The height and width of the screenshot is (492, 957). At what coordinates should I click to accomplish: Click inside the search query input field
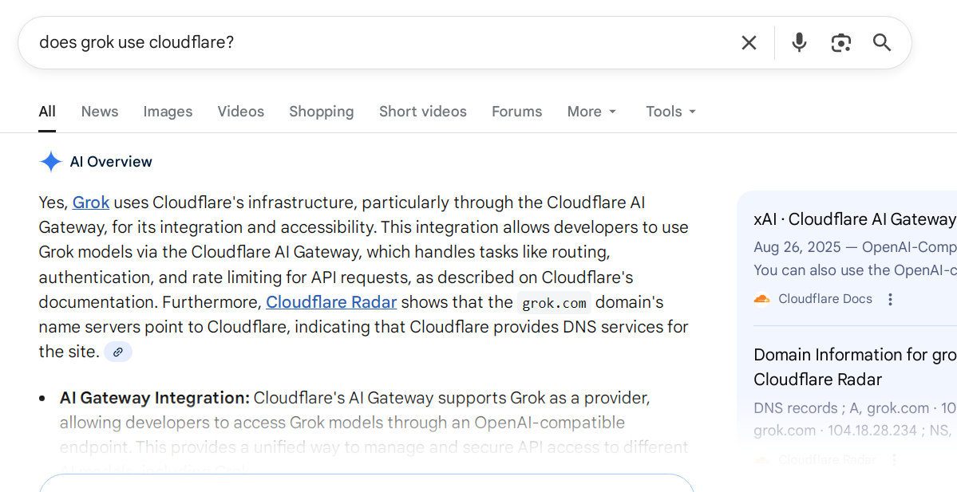click(319, 42)
